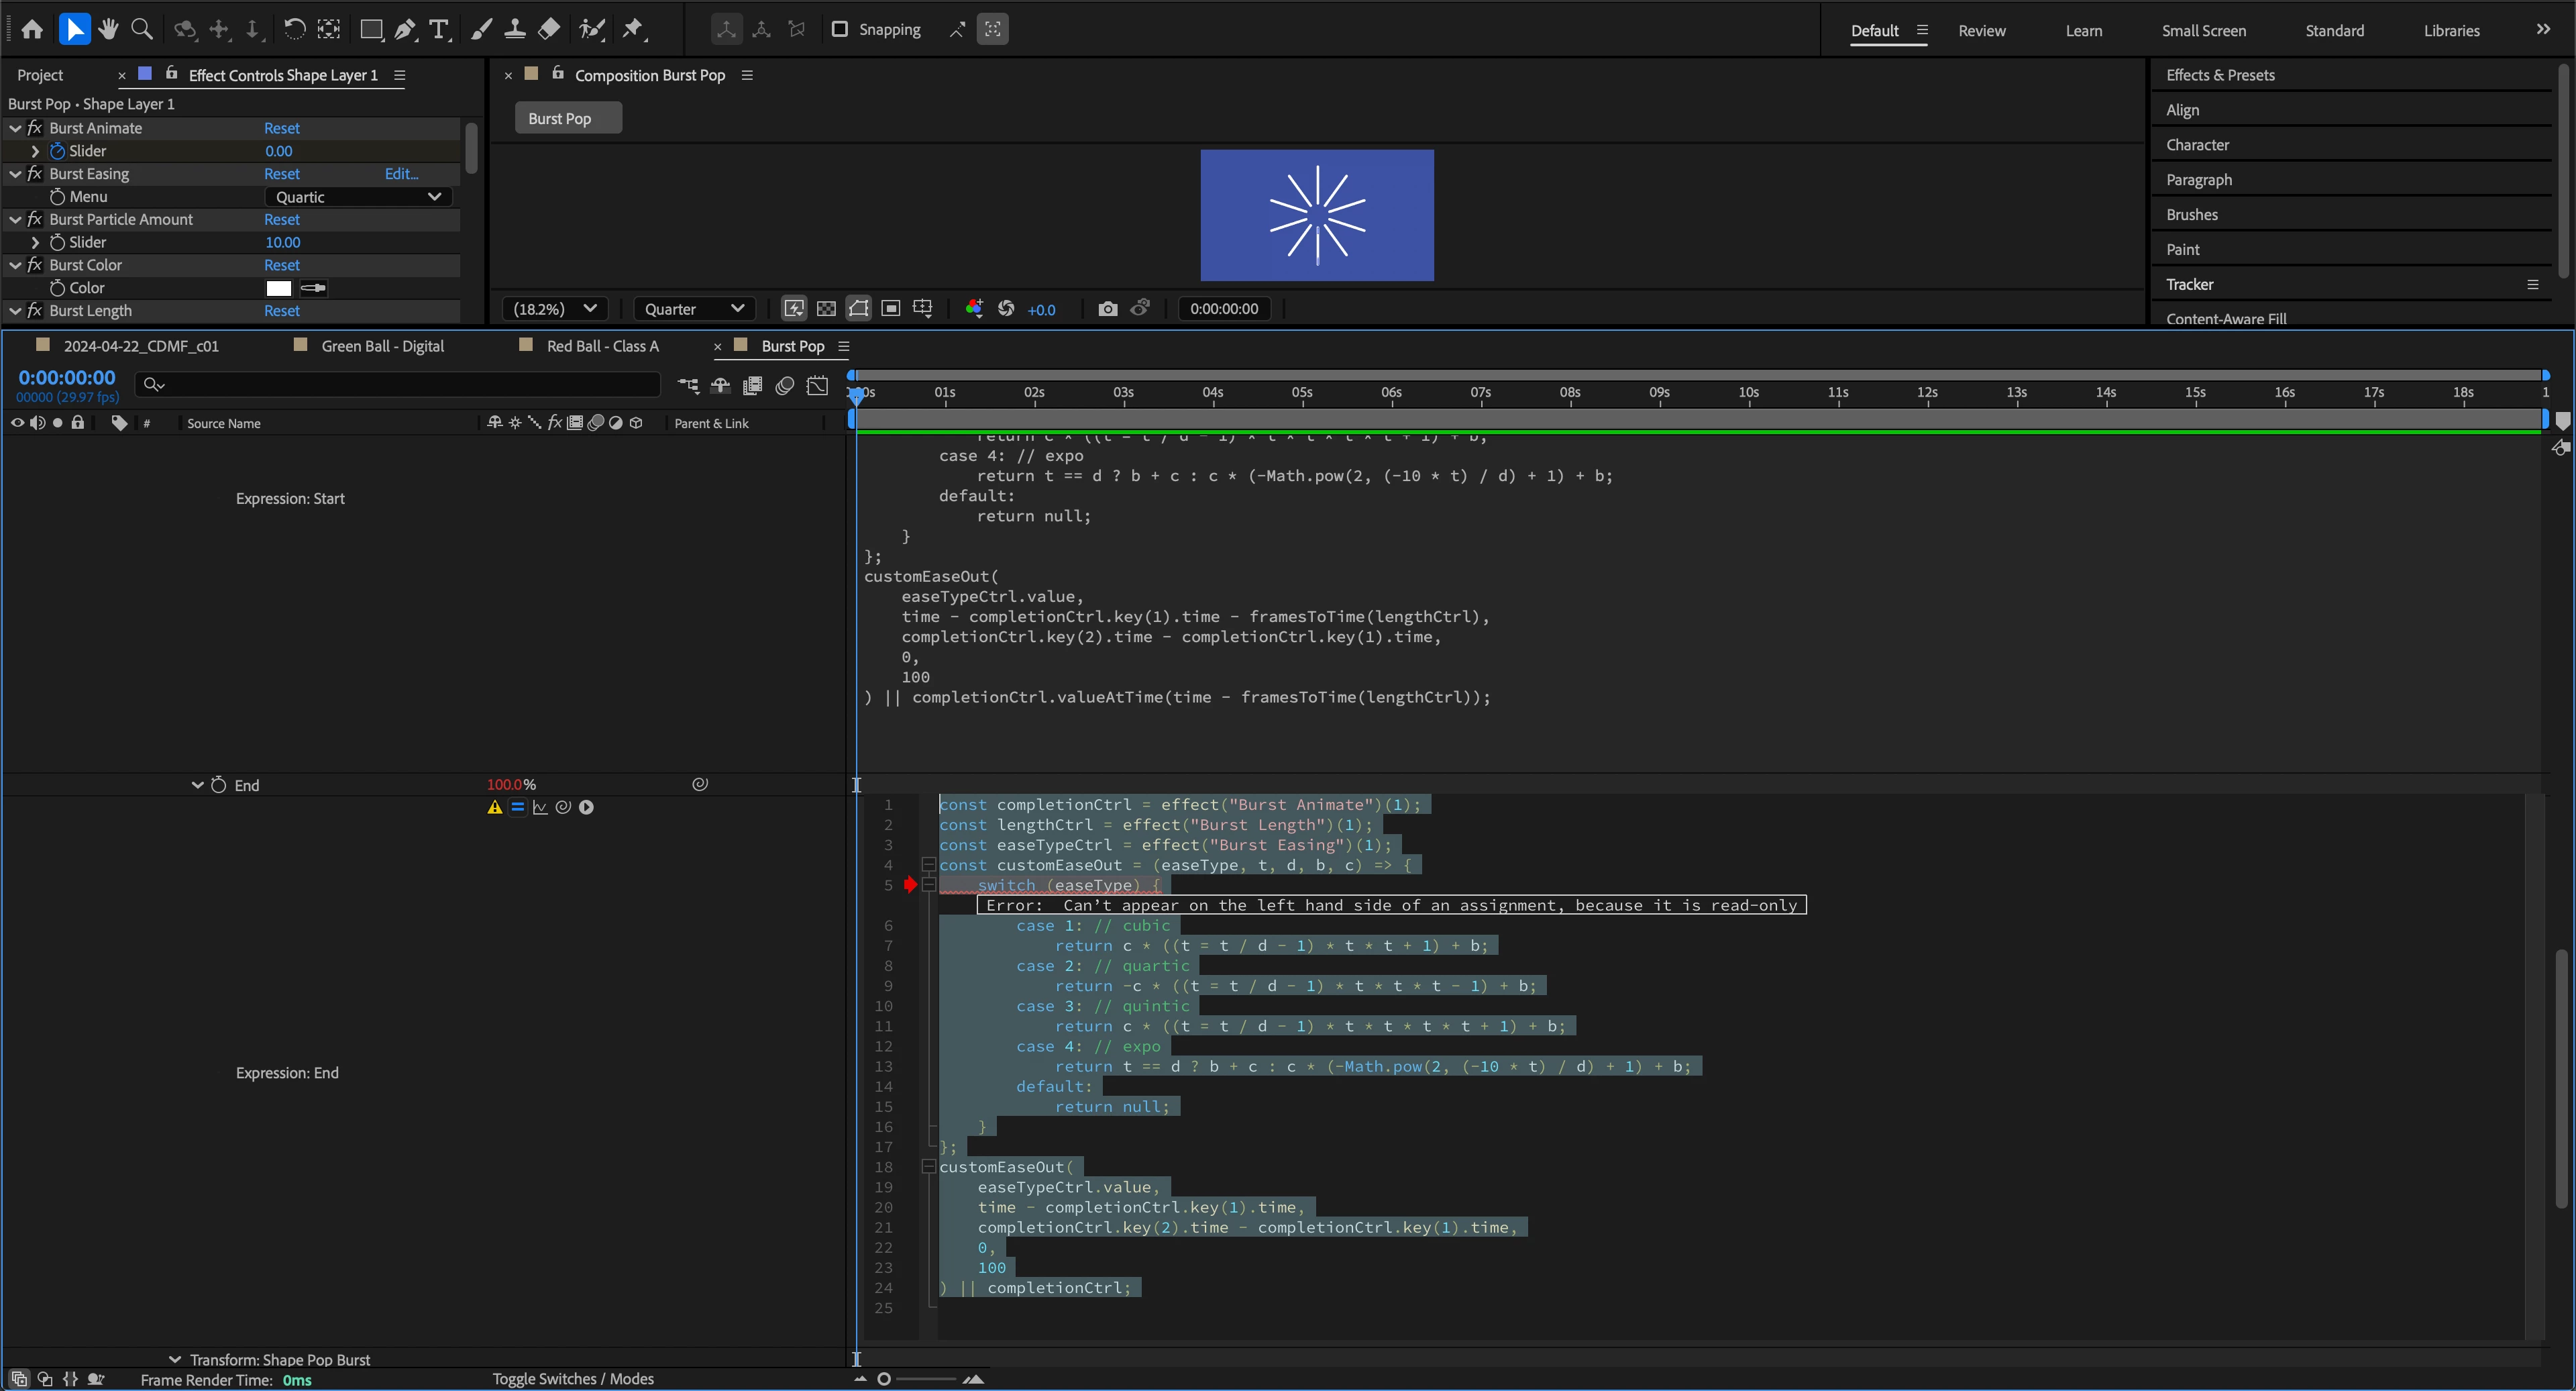The width and height of the screenshot is (2576, 1391).
Task: Switch to the Review workspace
Action: click(x=1981, y=30)
